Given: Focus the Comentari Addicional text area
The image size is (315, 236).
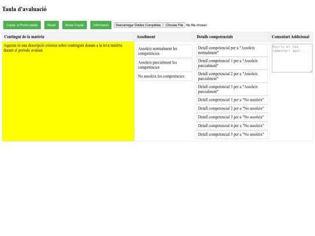Looking at the screenshot, I should click(x=292, y=58).
